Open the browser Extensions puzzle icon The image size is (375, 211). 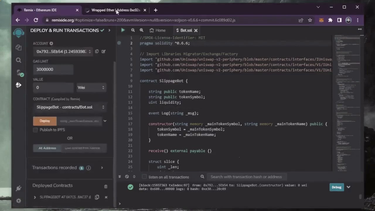tap(330, 20)
